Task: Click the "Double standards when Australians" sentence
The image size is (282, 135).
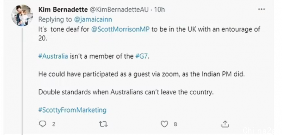Action: (x=126, y=92)
